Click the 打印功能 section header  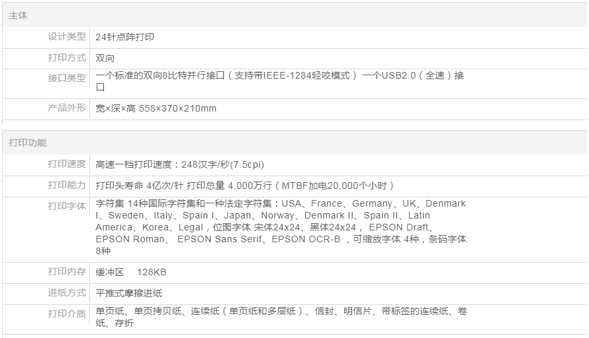28,143
